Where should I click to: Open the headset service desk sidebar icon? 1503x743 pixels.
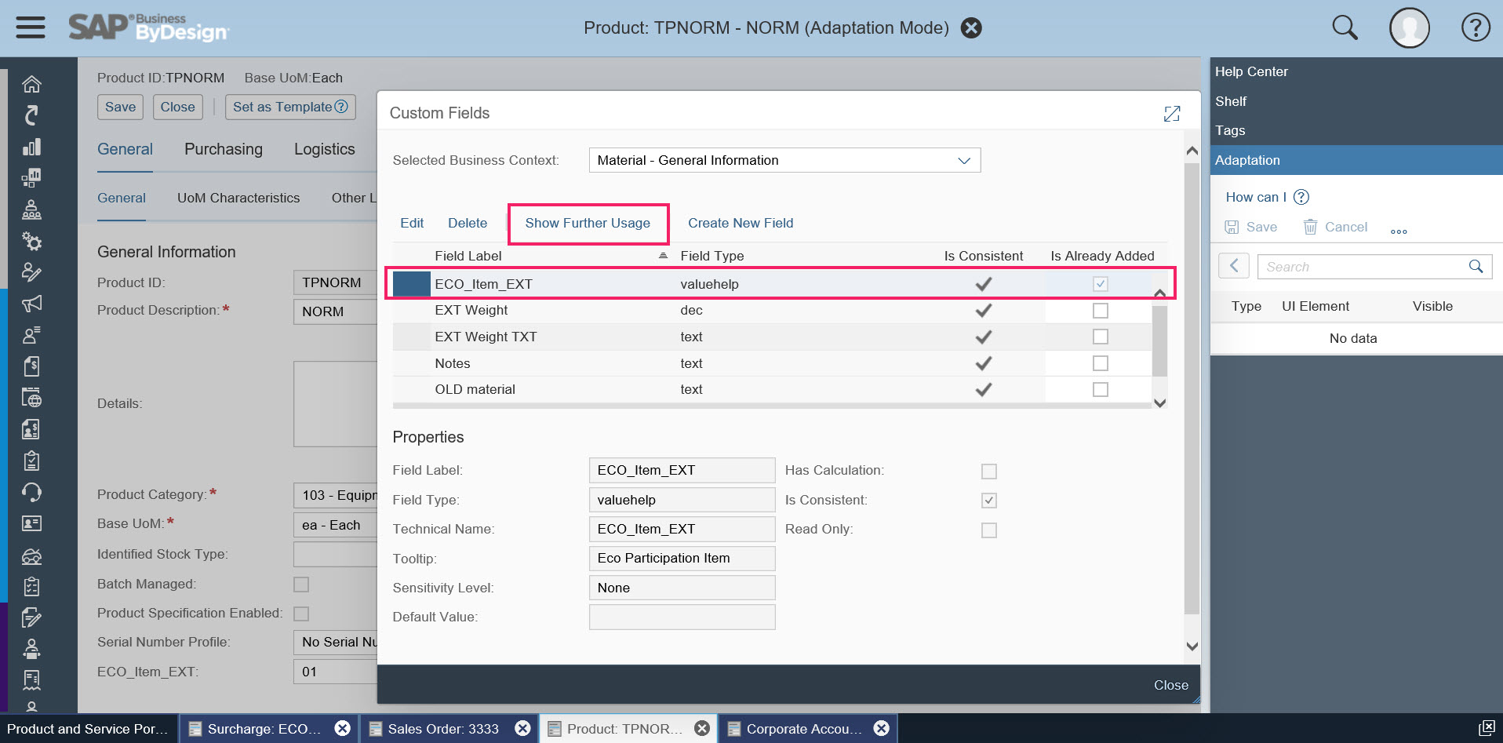click(x=31, y=492)
